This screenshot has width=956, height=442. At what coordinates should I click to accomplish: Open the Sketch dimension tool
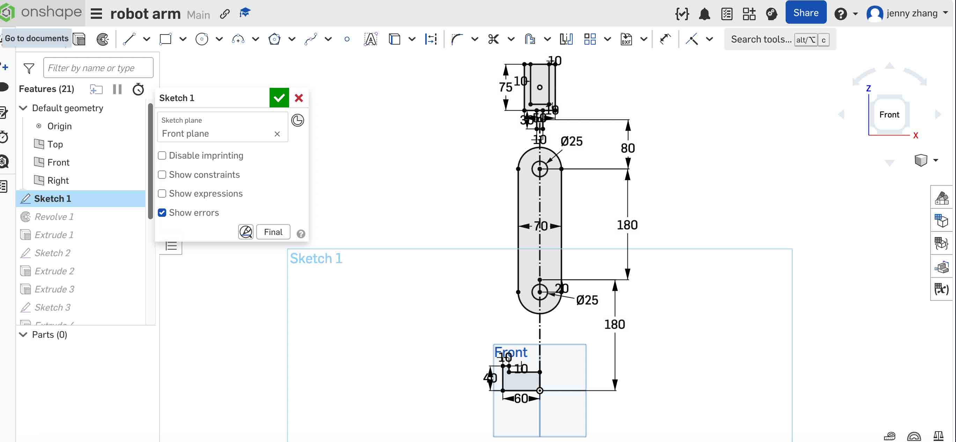tap(431, 39)
